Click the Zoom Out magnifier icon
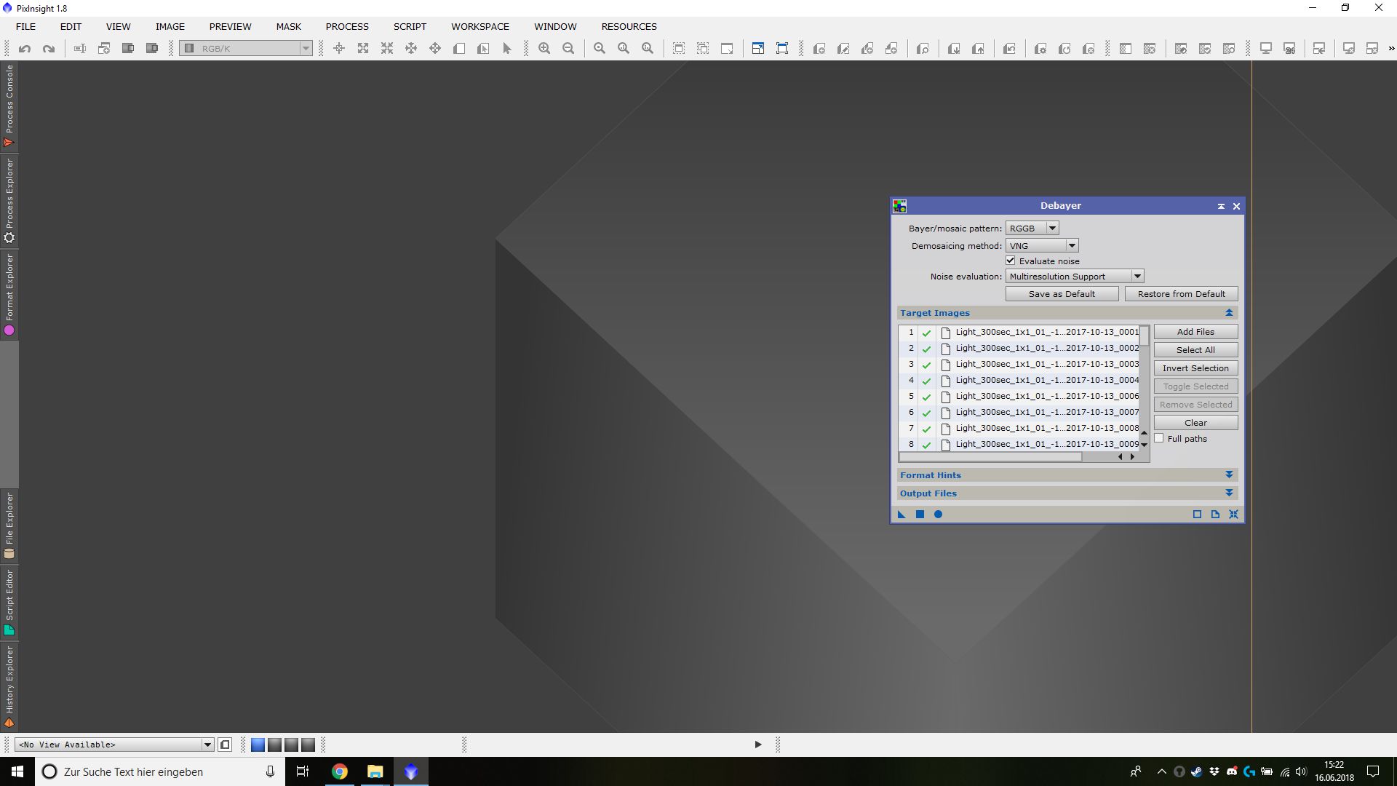 (568, 49)
